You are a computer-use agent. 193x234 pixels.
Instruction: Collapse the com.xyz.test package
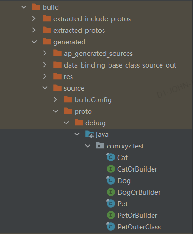pyautogui.click(x=88, y=146)
